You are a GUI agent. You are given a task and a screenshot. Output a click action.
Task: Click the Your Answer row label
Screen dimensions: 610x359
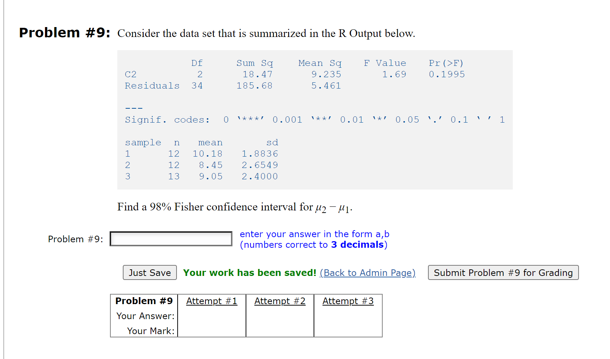point(145,316)
